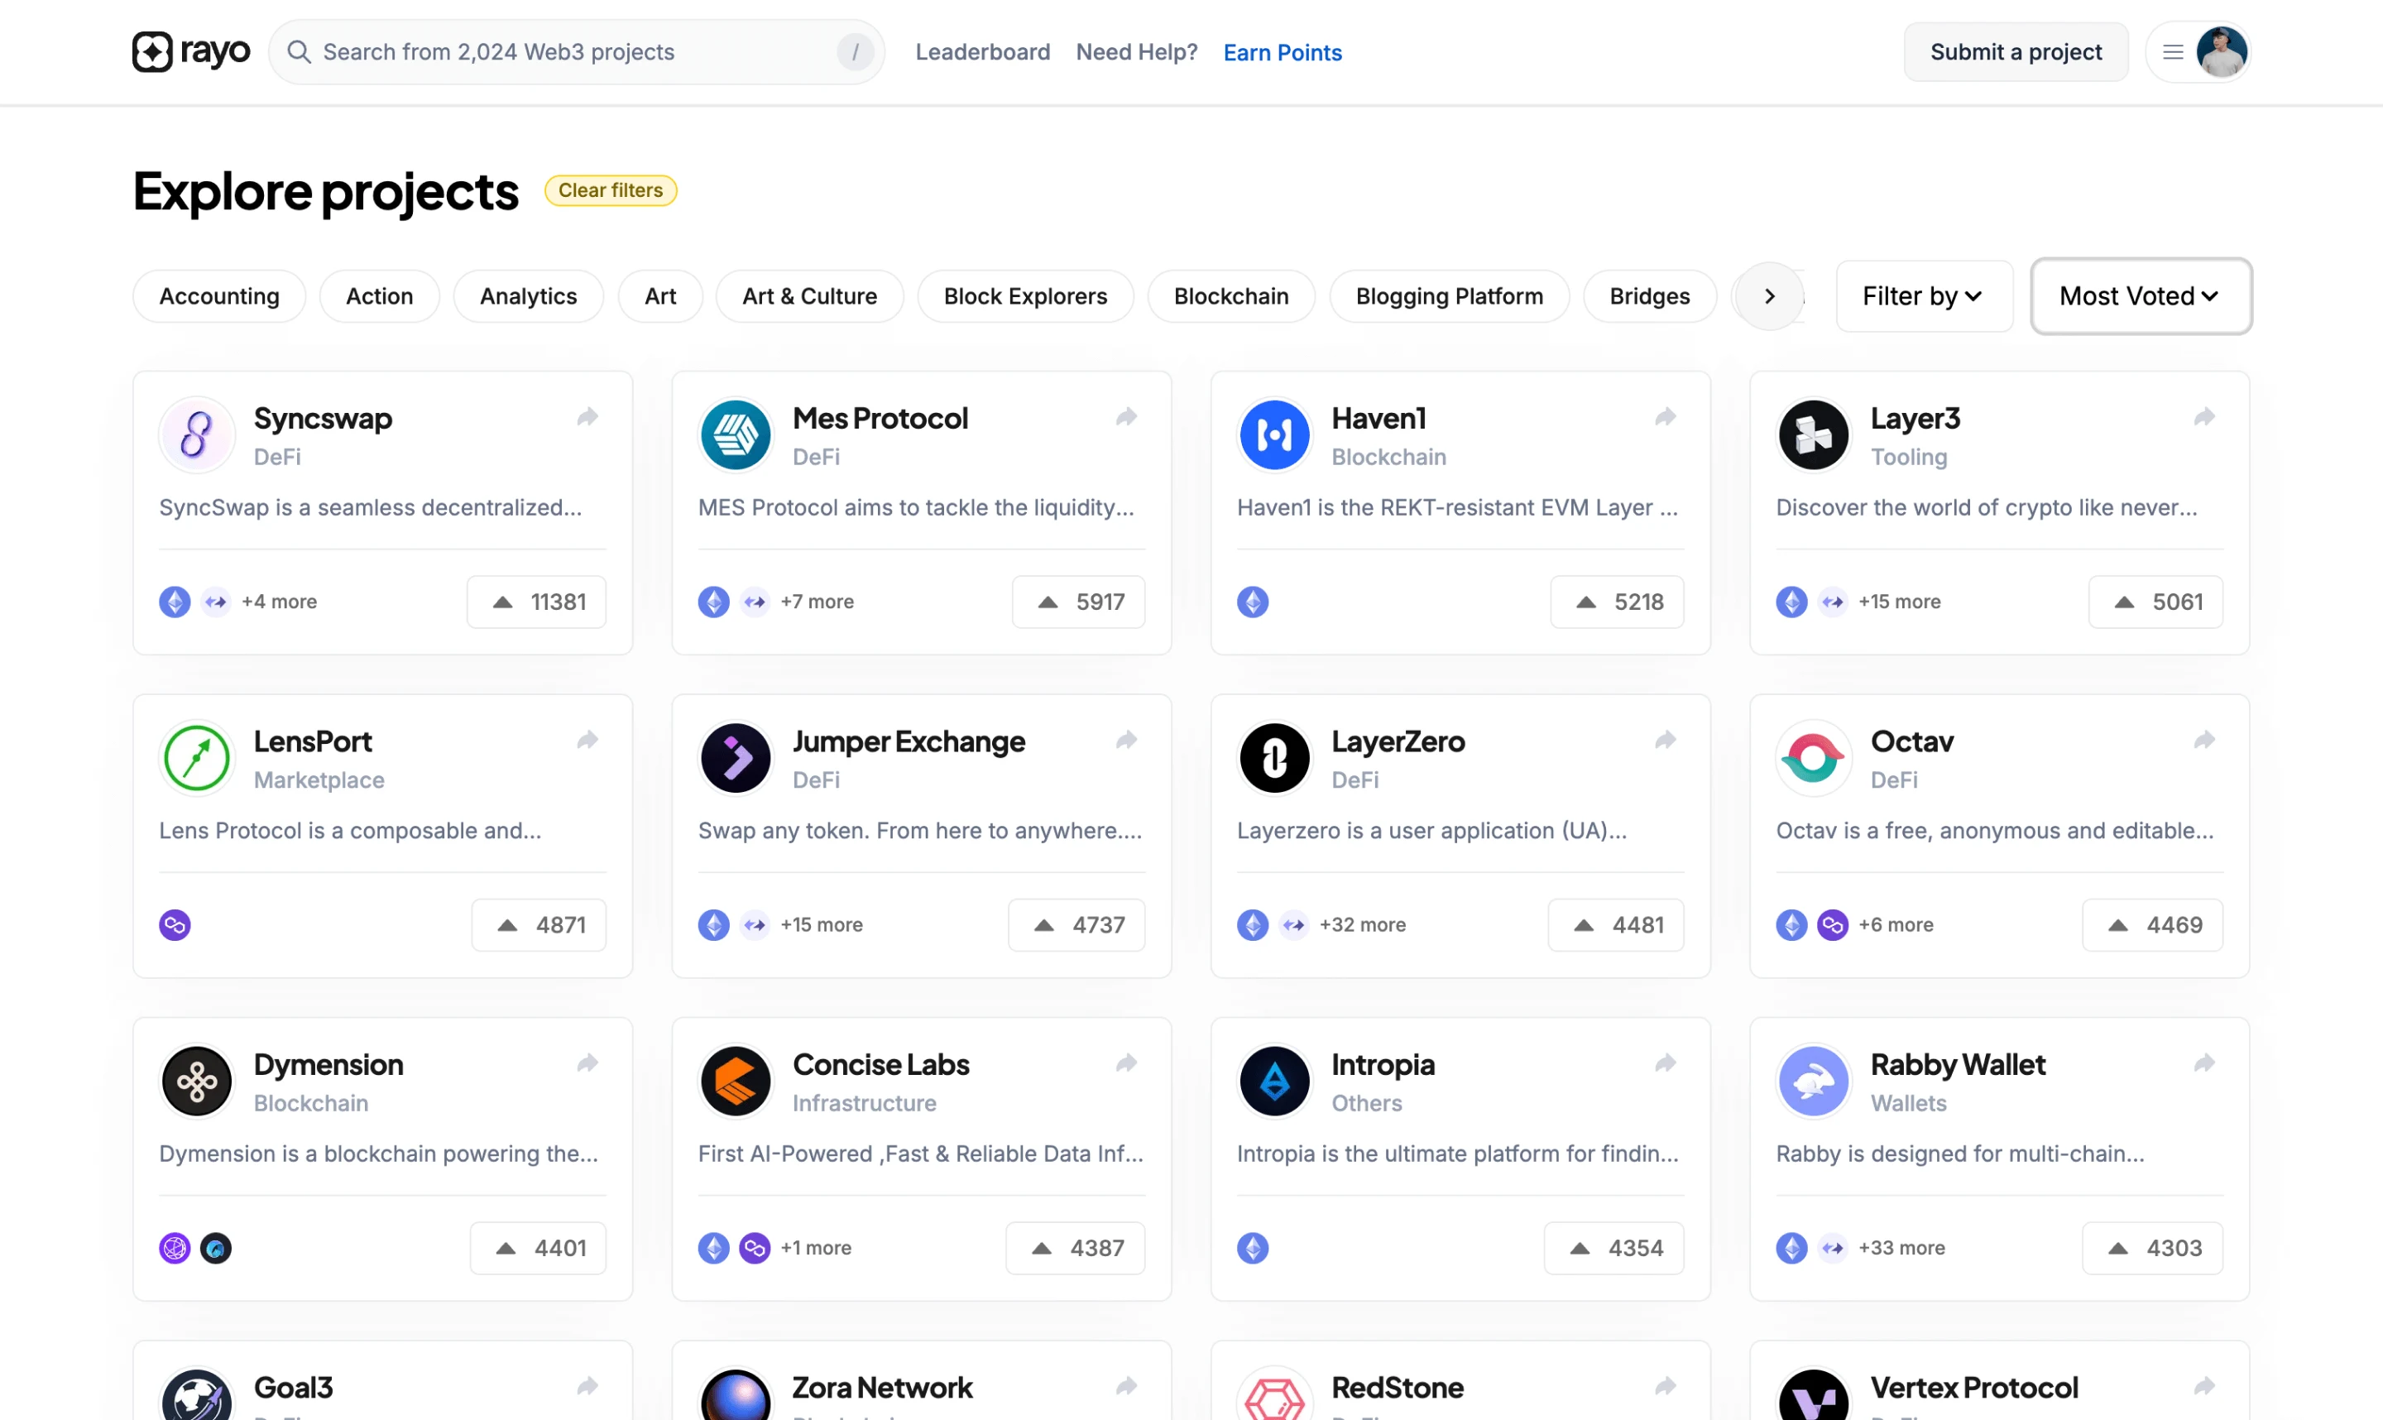Click the Rabby Wallet rabbit logo
The width and height of the screenshot is (2383, 1420).
click(1813, 1082)
